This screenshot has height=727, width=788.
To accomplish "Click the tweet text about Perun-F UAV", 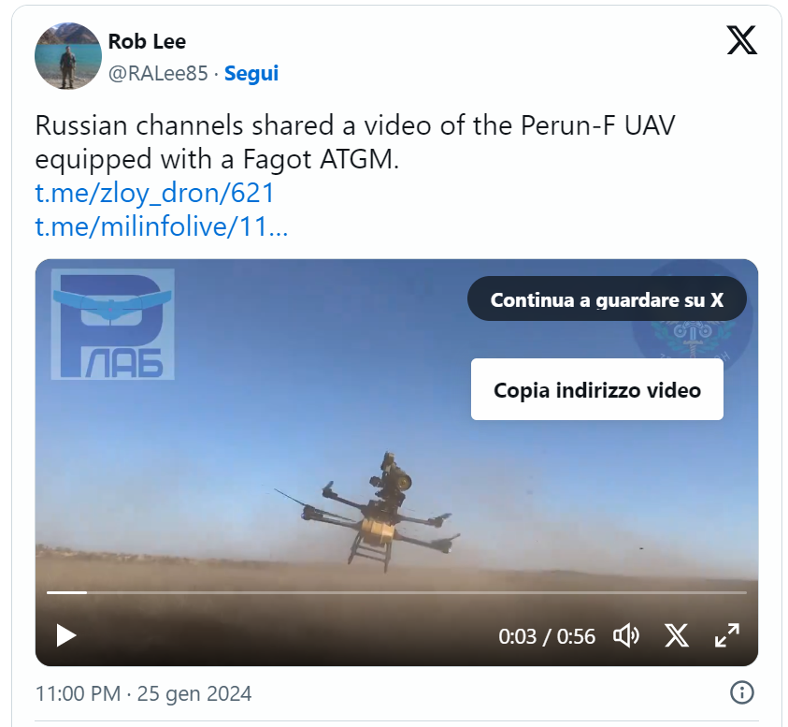I will click(x=355, y=142).
